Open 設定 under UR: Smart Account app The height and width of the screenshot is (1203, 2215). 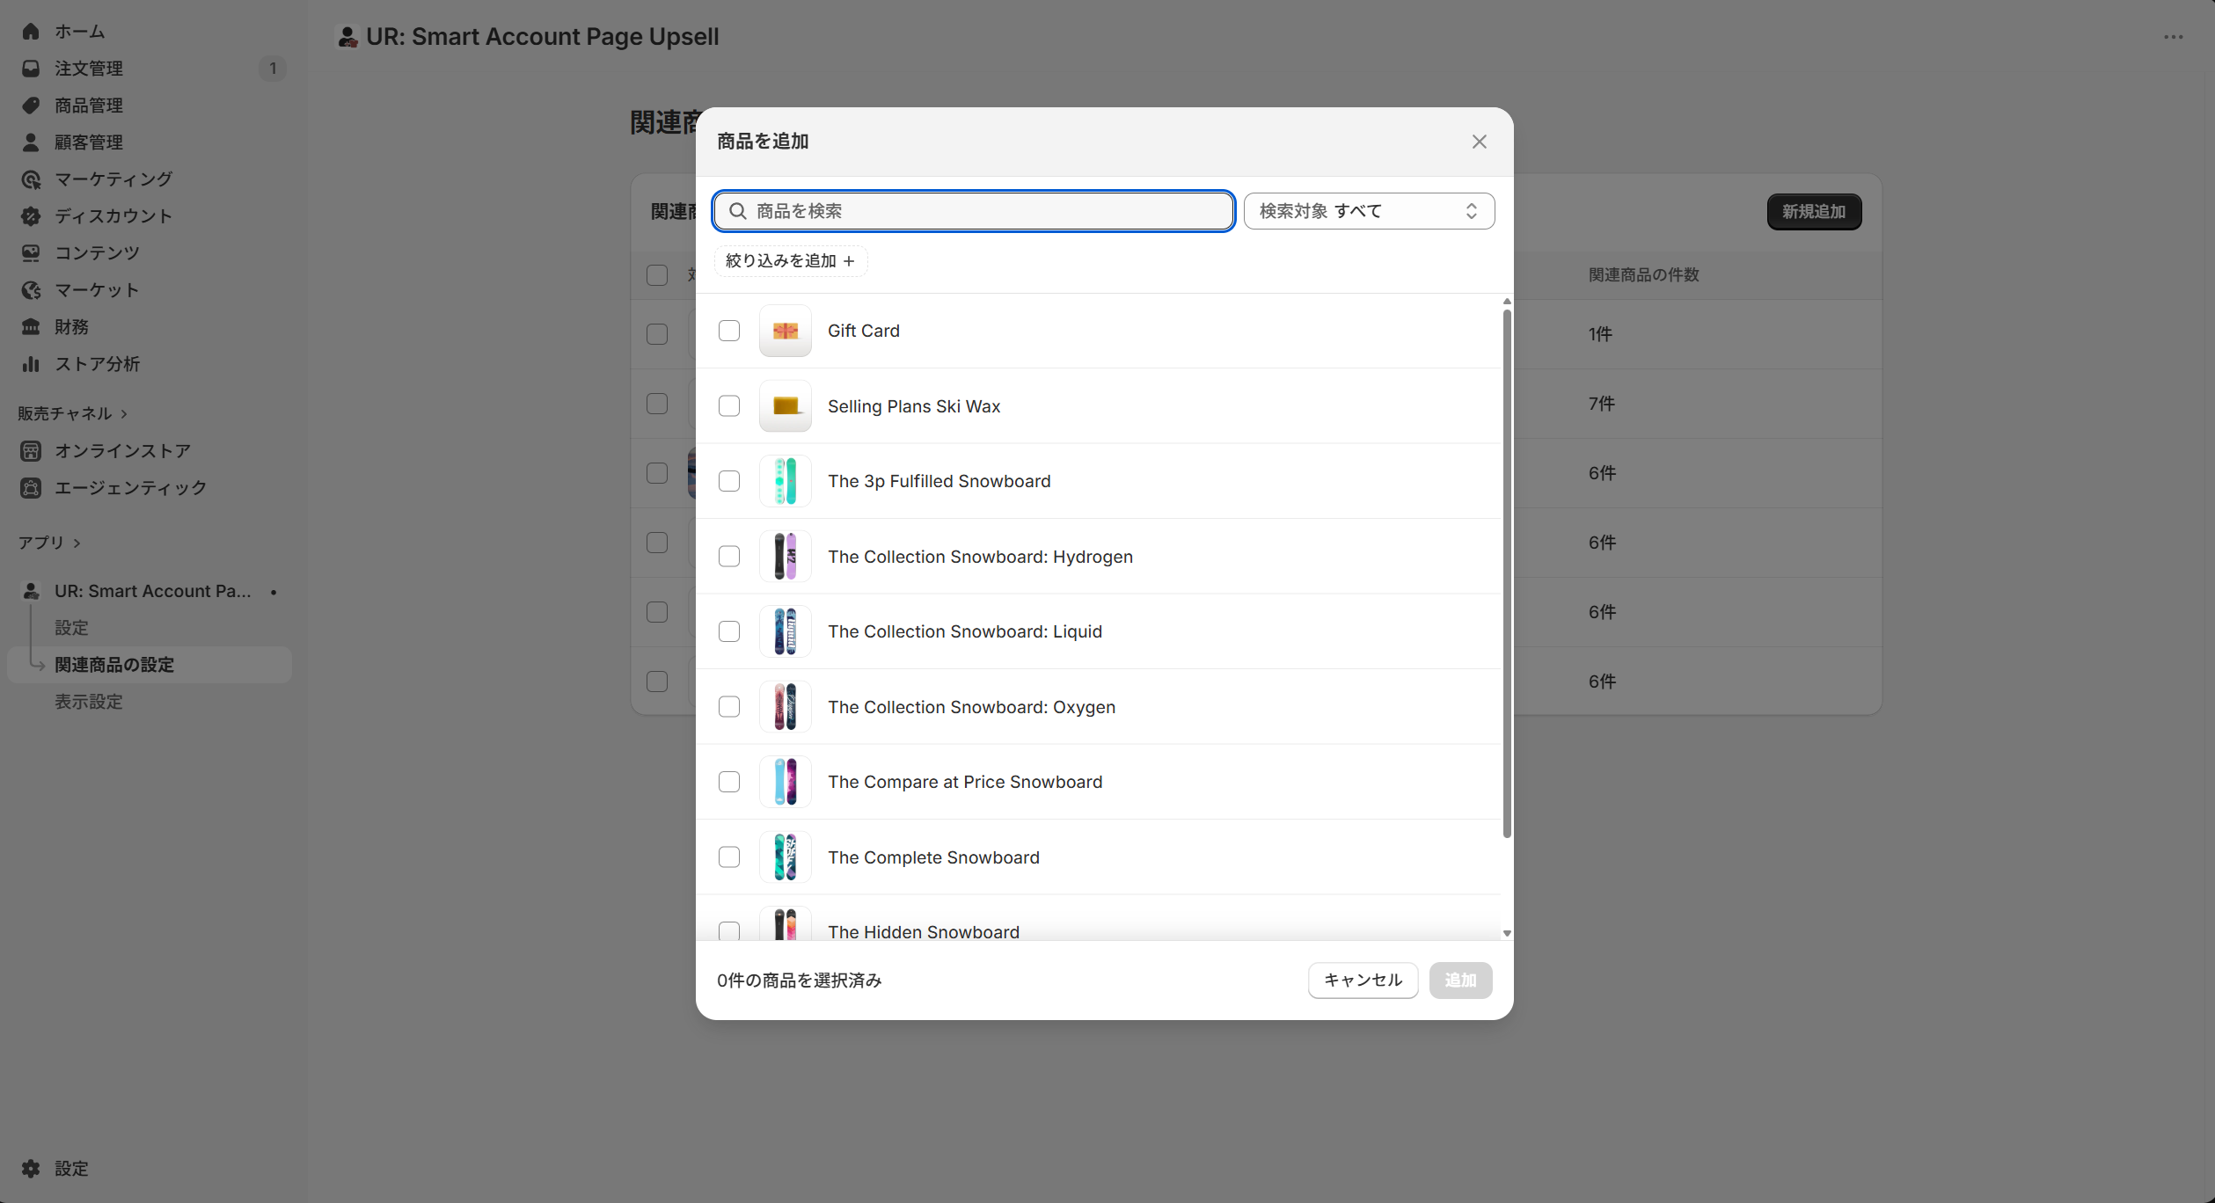pos(71,628)
